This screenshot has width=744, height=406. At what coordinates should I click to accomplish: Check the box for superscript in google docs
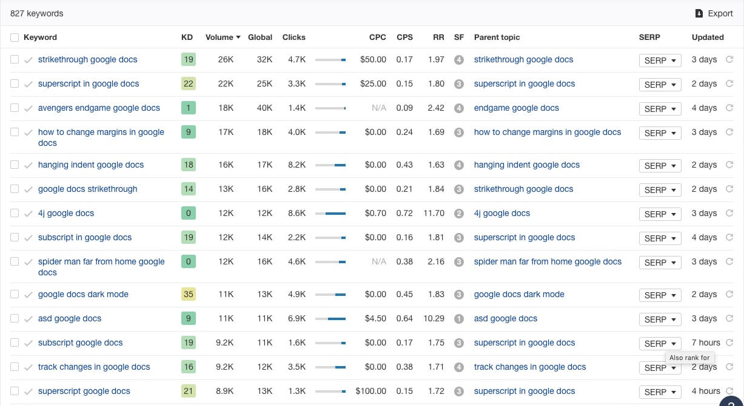(15, 84)
